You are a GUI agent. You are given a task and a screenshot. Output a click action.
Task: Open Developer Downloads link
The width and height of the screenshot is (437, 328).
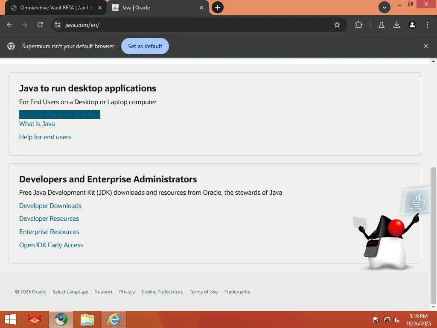click(50, 206)
